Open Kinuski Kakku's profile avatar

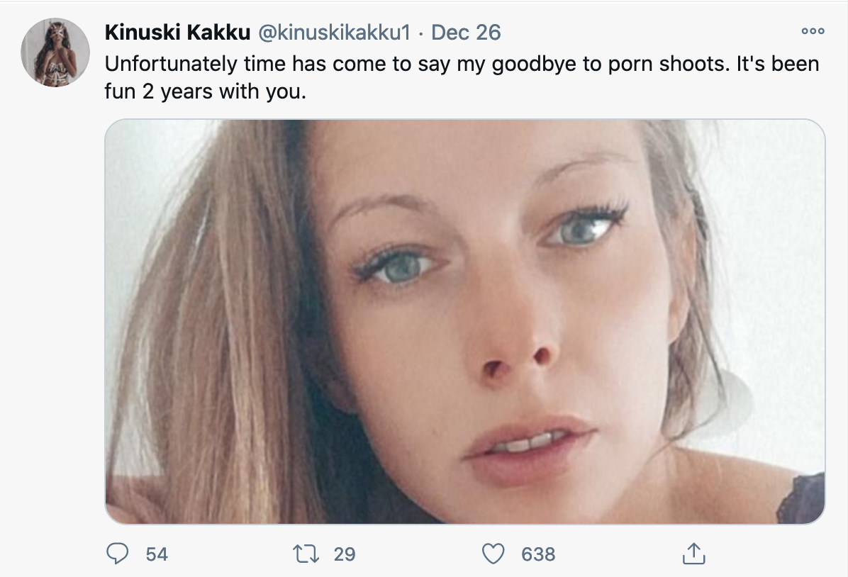pyautogui.click(x=55, y=52)
